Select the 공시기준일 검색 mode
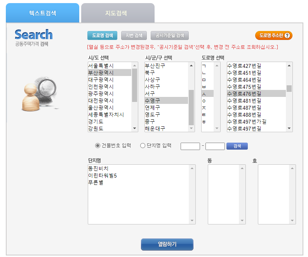The image size is (308, 257). [x=170, y=36]
